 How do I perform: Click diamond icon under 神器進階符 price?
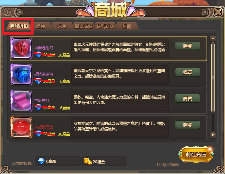click(38, 55)
